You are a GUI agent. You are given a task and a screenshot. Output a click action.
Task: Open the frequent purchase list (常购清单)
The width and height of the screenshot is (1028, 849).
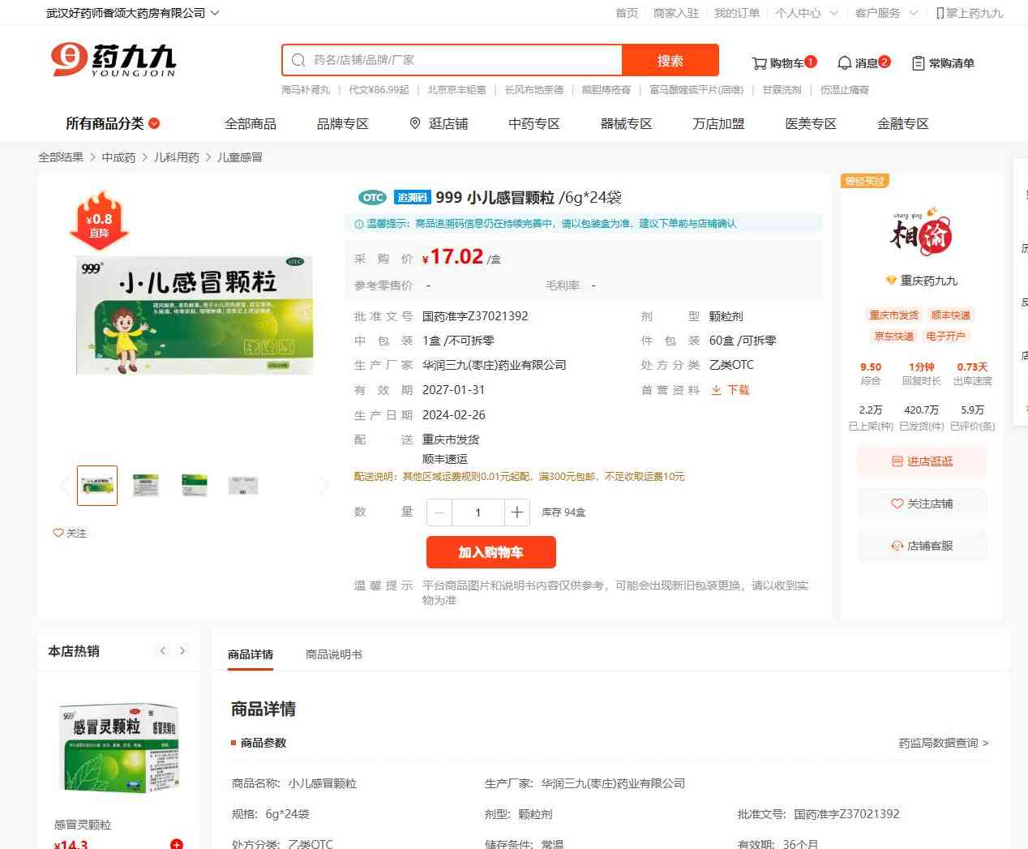[x=943, y=62]
